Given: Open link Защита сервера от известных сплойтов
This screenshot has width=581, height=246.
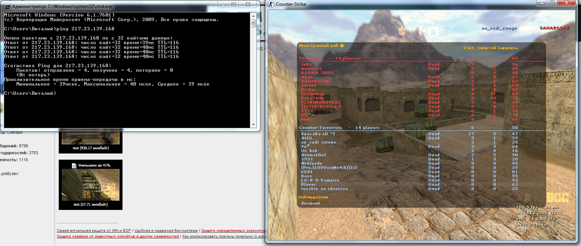Looking at the screenshot, I should pyautogui.click(x=118, y=237).
